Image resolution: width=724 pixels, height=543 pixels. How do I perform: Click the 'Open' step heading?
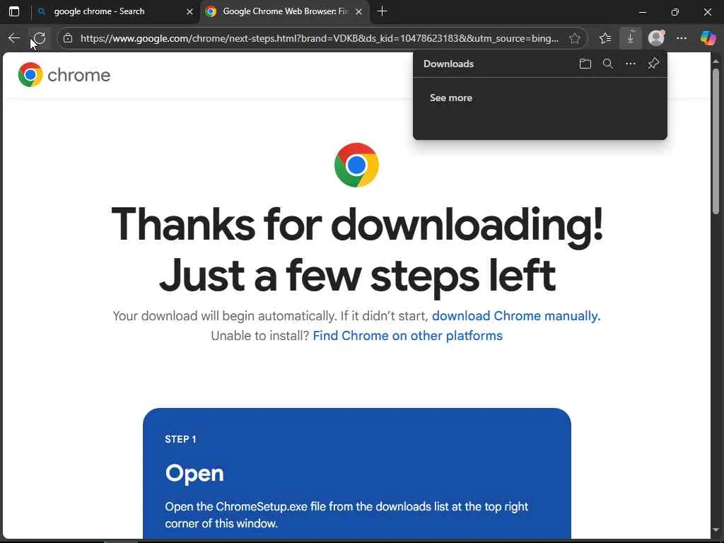pyautogui.click(x=194, y=473)
